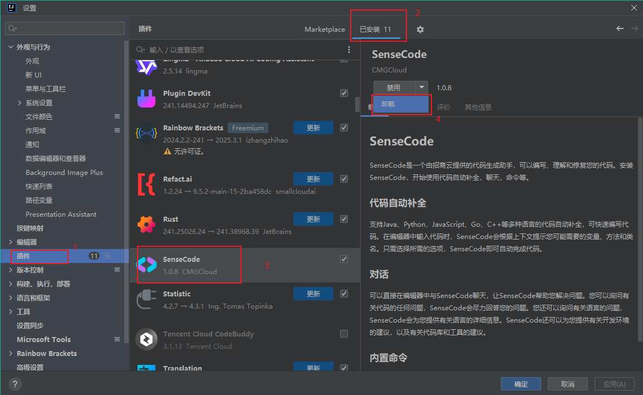This screenshot has width=643, height=395.
Task: Toggle the Rainbow Brackets plugin checkbox
Action: point(344,128)
